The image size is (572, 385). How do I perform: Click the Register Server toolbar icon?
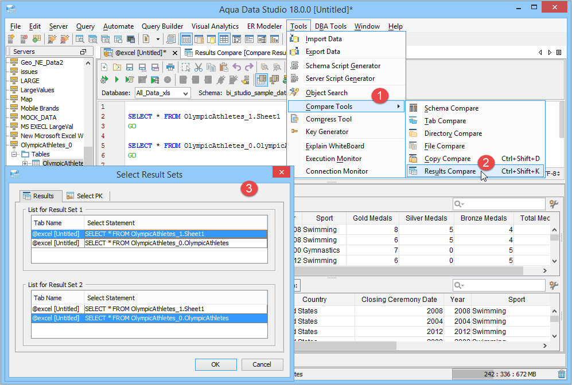[x=11, y=38]
